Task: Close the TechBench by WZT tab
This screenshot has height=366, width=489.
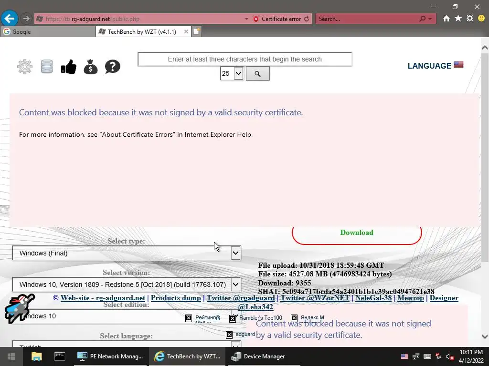Action: [x=186, y=31]
